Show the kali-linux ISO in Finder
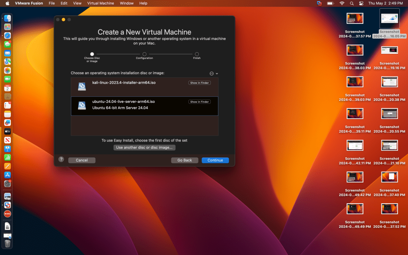Image resolution: width=408 pixels, height=255 pixels. (199, 83)
